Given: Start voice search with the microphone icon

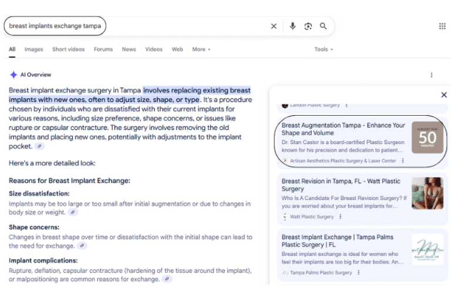Looking at the screenshot, I should (292, 26).
